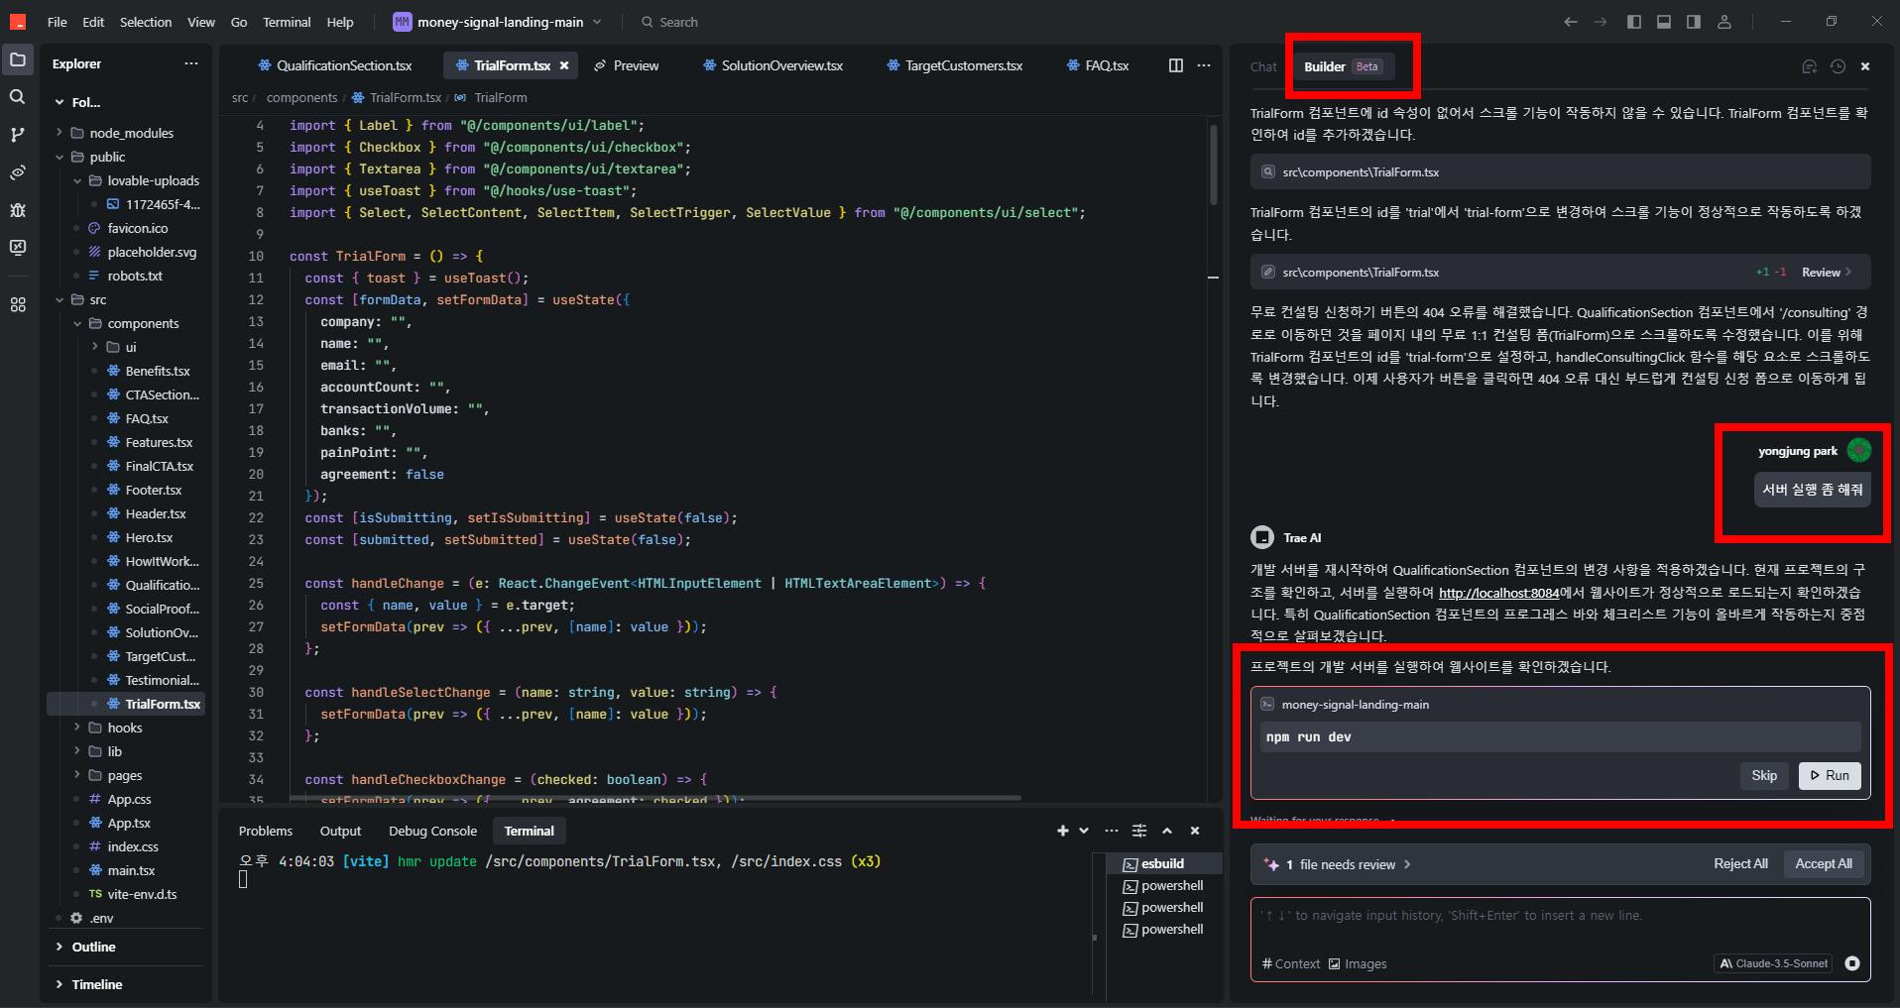This screenshot has width=1900, height=1008.
Task: Close the TrialForm.tsx editor tab
Action: pyautogui.click(x=564, y=65)
